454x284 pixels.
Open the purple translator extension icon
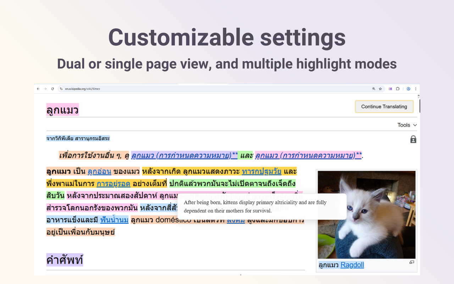(391, 89)
